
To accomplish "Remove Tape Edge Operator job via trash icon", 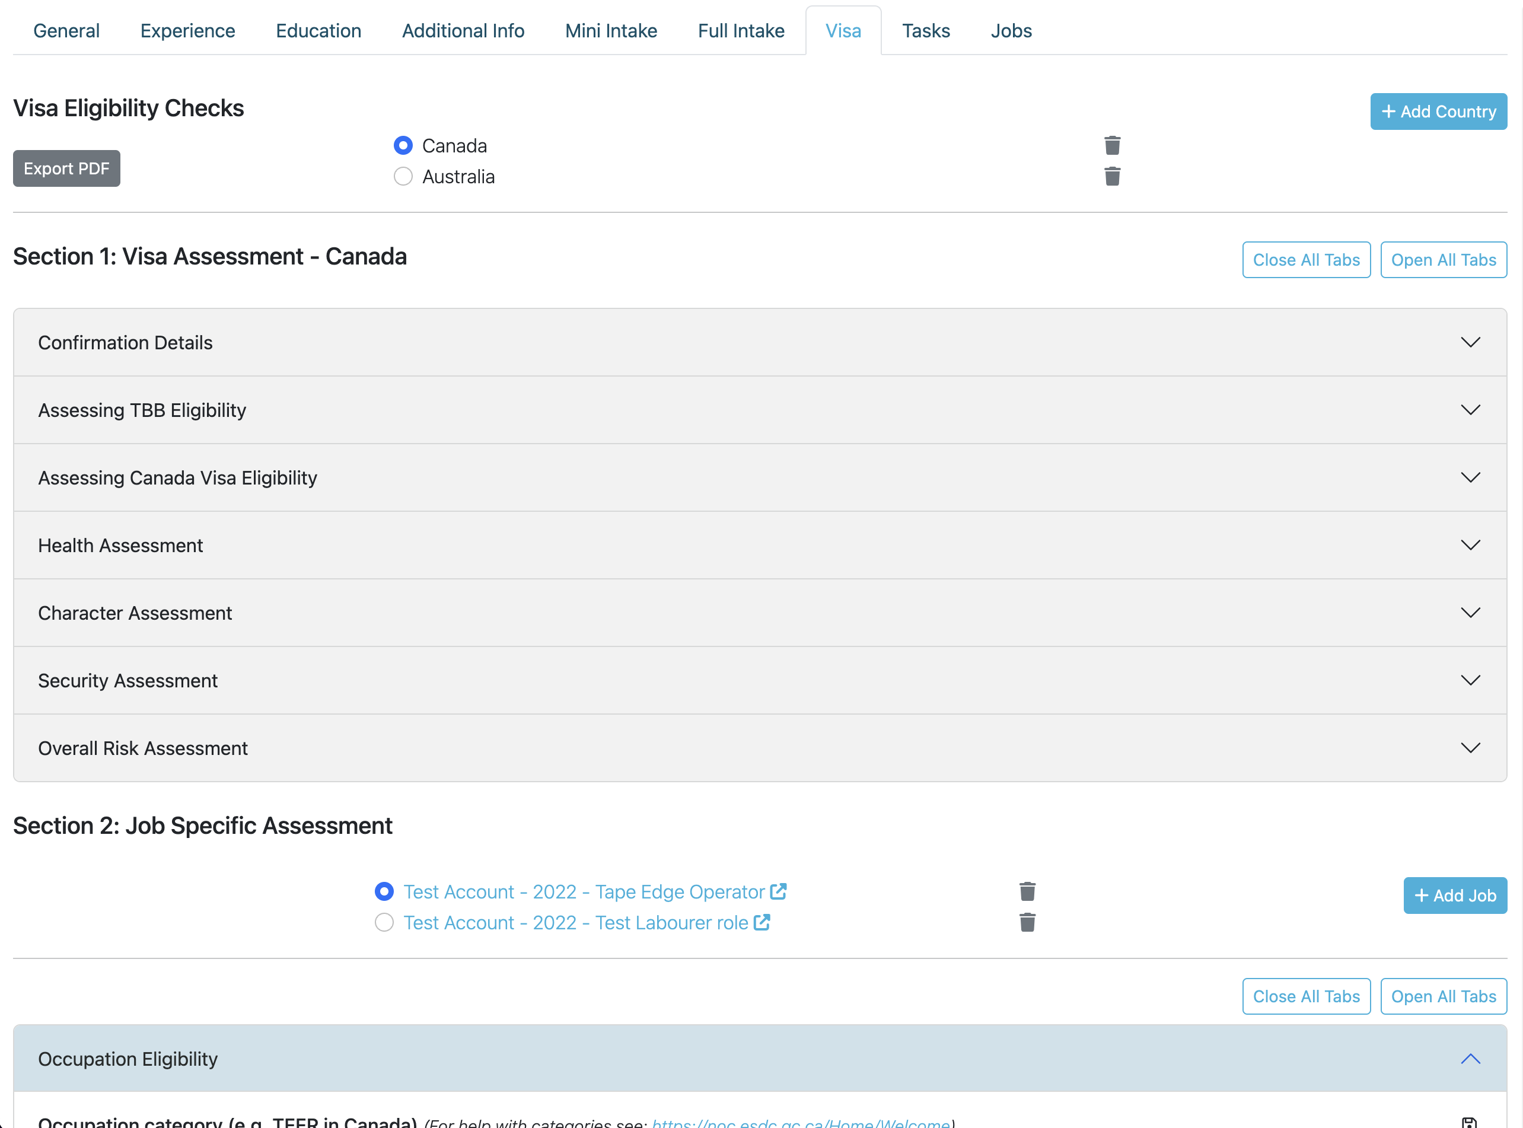I will pos(1027,891).
